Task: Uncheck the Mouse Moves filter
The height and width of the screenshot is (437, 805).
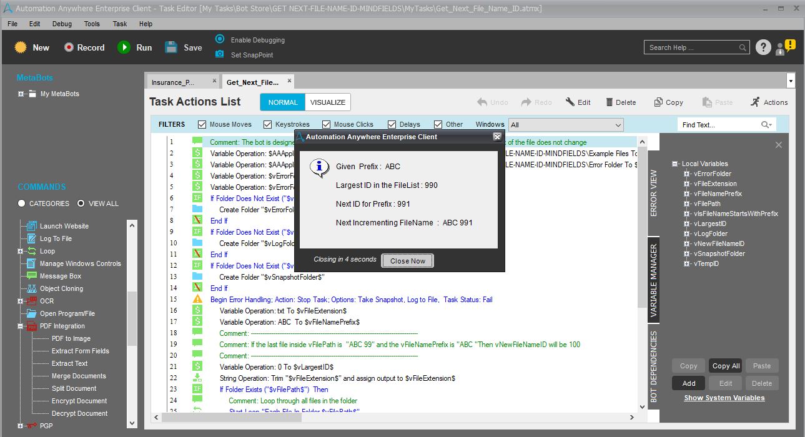Action: [x=202, y=124]
